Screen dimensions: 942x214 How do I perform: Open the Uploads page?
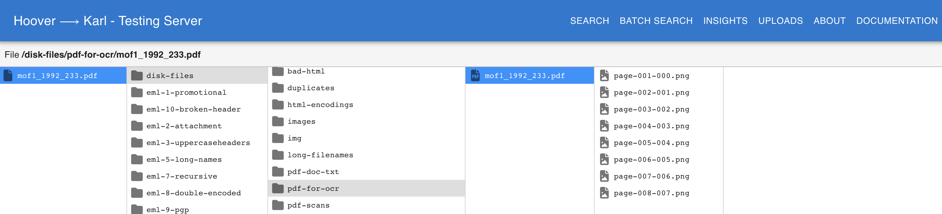(x=780, y=21)
